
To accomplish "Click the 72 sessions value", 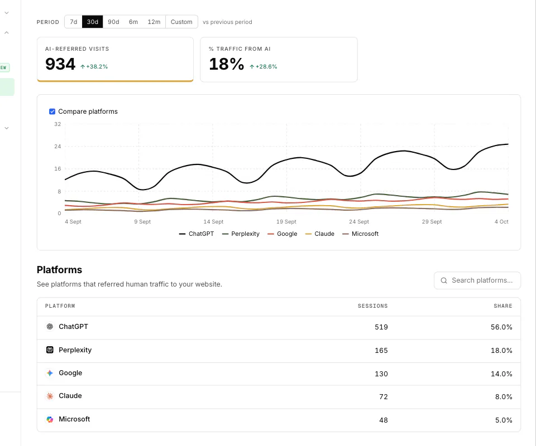I will pos(384,397).
